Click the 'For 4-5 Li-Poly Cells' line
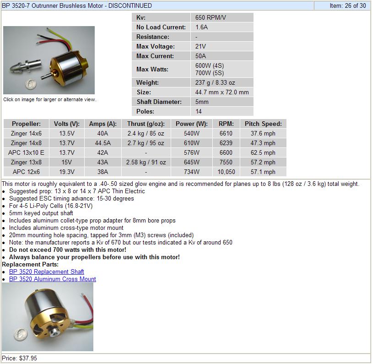The width and height of the screenshot is (372, 364). click(51, 206)
